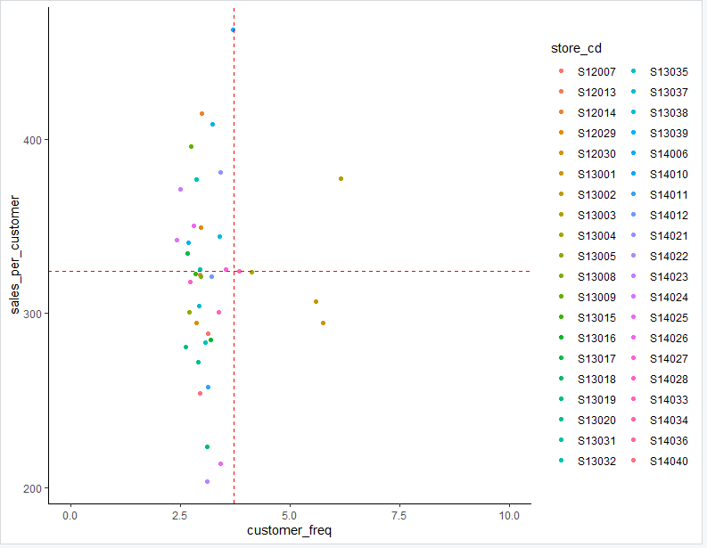Select the S14010 legend text
Screen dimensions: 707x548
click(x=669, y=175)
